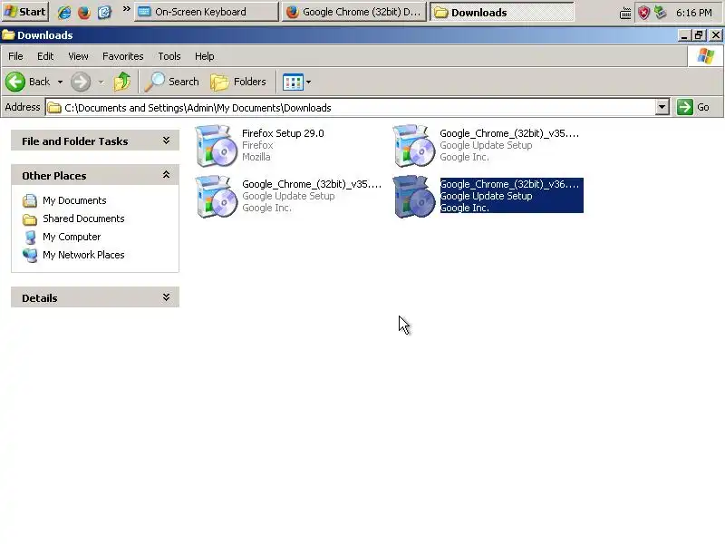The image size is (725, 544).
Task: Open the Help menu
Action: point(205,56)
